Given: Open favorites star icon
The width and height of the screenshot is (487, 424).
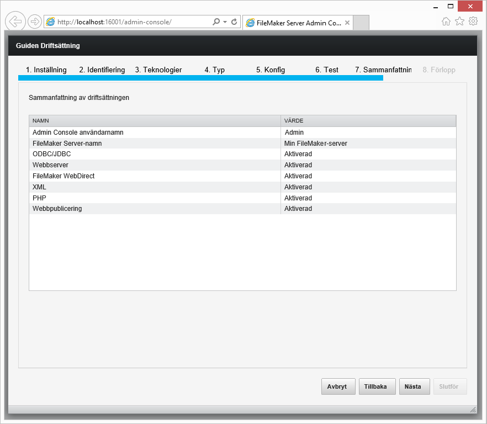Looking at the screenshot, I should 459,22.
